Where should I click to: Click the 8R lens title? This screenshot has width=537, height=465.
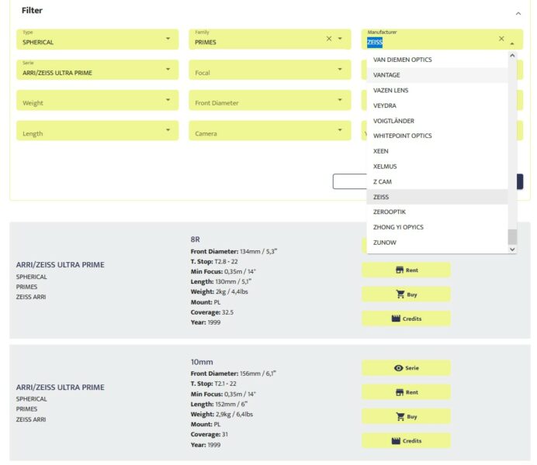point(196,239)
